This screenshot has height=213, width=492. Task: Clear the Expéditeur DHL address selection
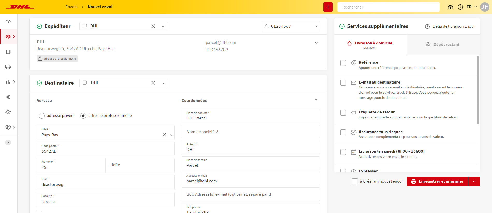pyautogui.click(x=153, y=26)
